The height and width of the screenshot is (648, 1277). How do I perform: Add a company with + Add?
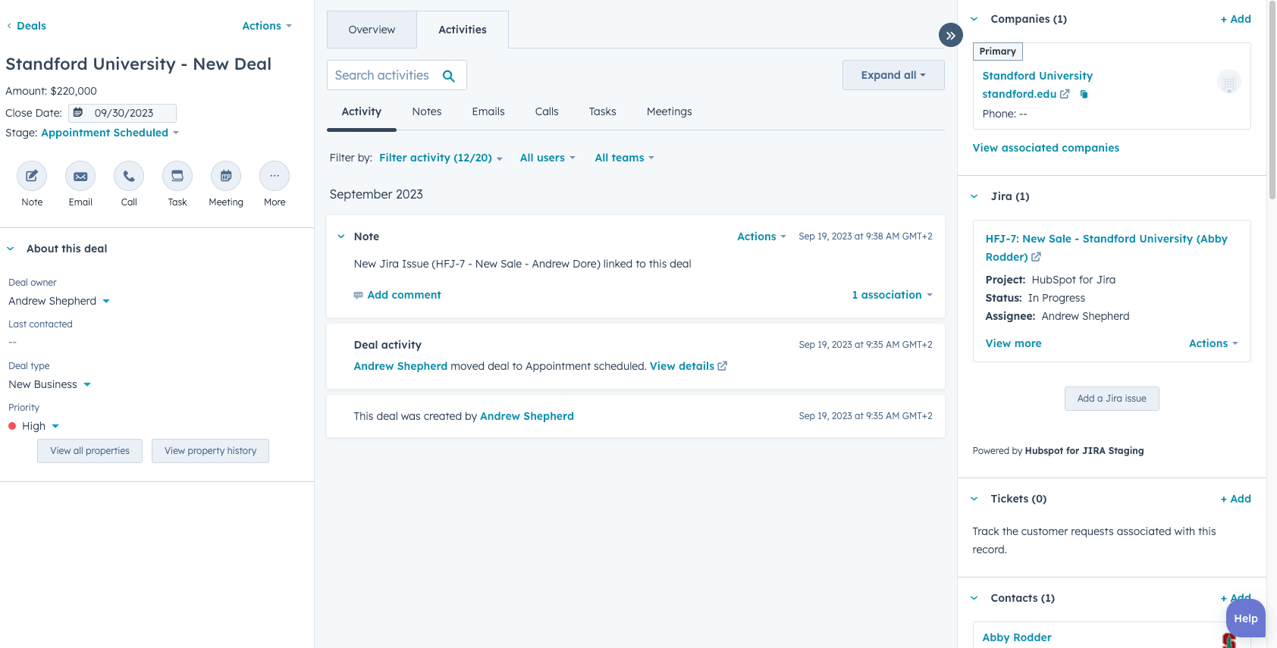point(1236,19)
